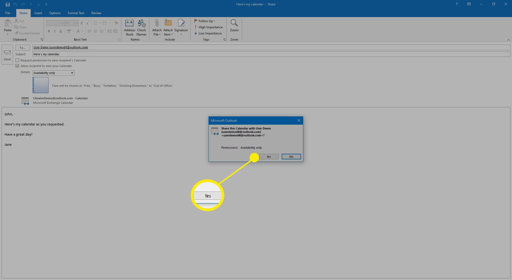Activate Format Painter
This screenshot has height=280, width=512.
tap(27, 33)
